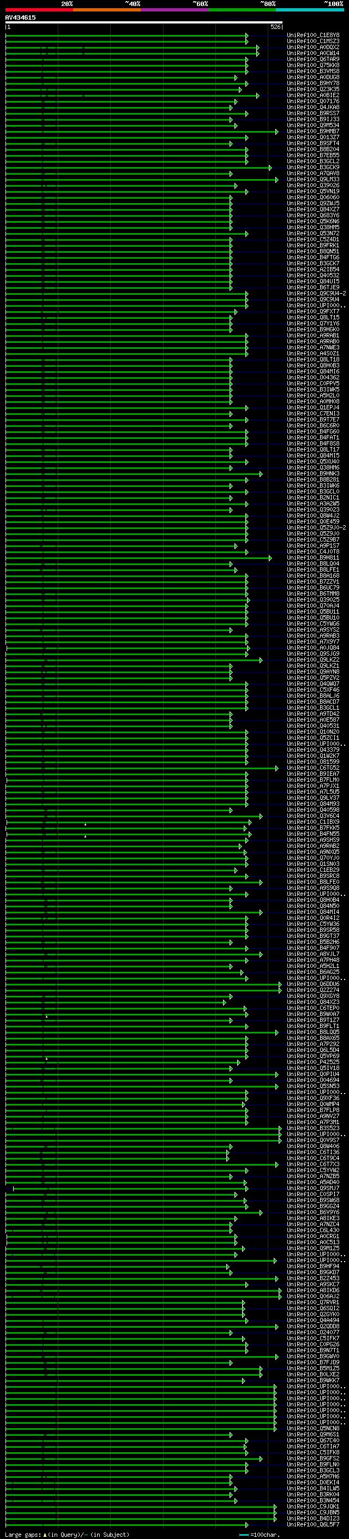Select the UniRef100_Q23K35 label
The image size is (349, 1539).
pos(313,89)
